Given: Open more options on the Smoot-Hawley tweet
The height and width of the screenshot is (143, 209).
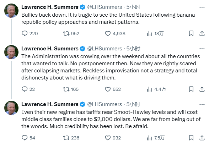Looking at the screenshot, I should 202,104.
